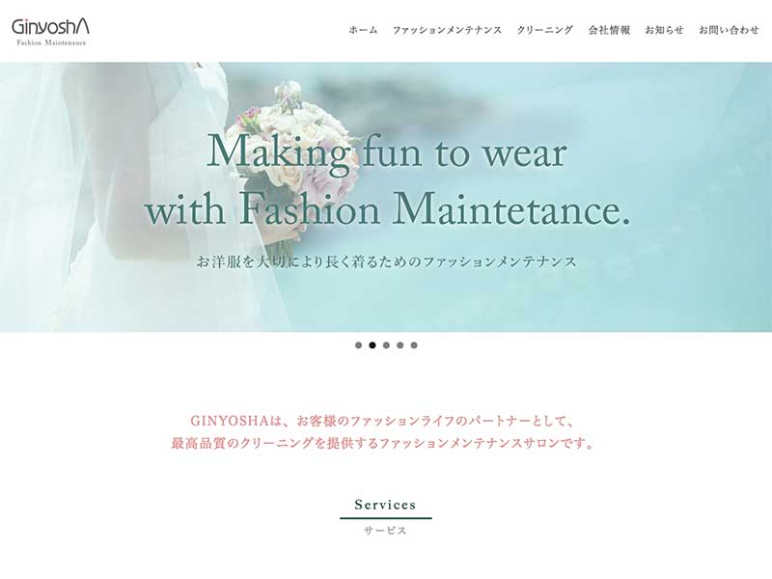Click the お洋服を大切に hero subtitle

pyautogui.click(x=387, y=262)
